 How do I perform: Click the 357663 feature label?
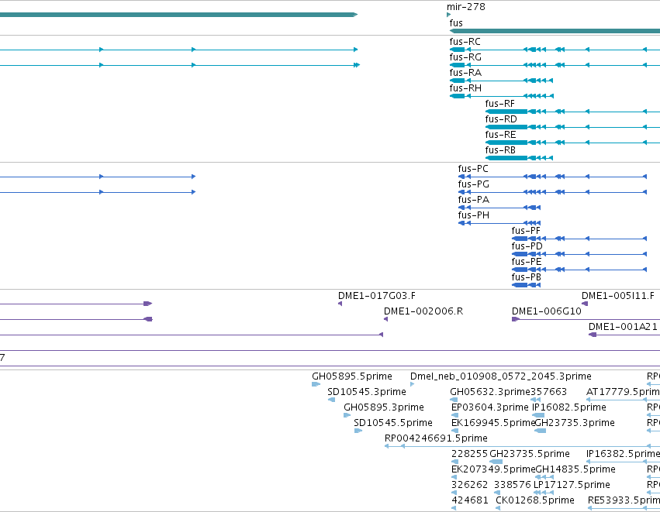(549, 392)
